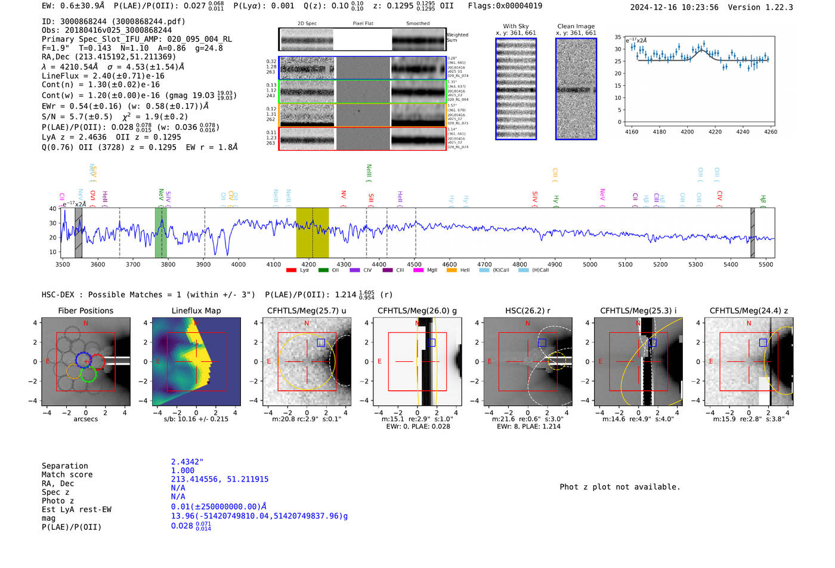Select the orange-bordered 2D spectrum fiber row

pyautogui.click(x=363, y=115)
